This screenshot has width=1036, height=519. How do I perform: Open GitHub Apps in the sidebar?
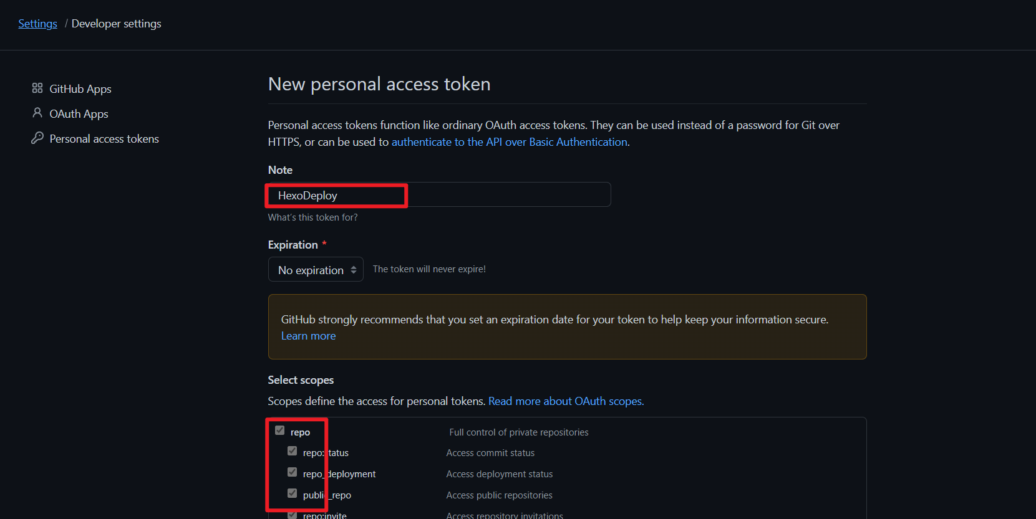click(x=80, y=89)
